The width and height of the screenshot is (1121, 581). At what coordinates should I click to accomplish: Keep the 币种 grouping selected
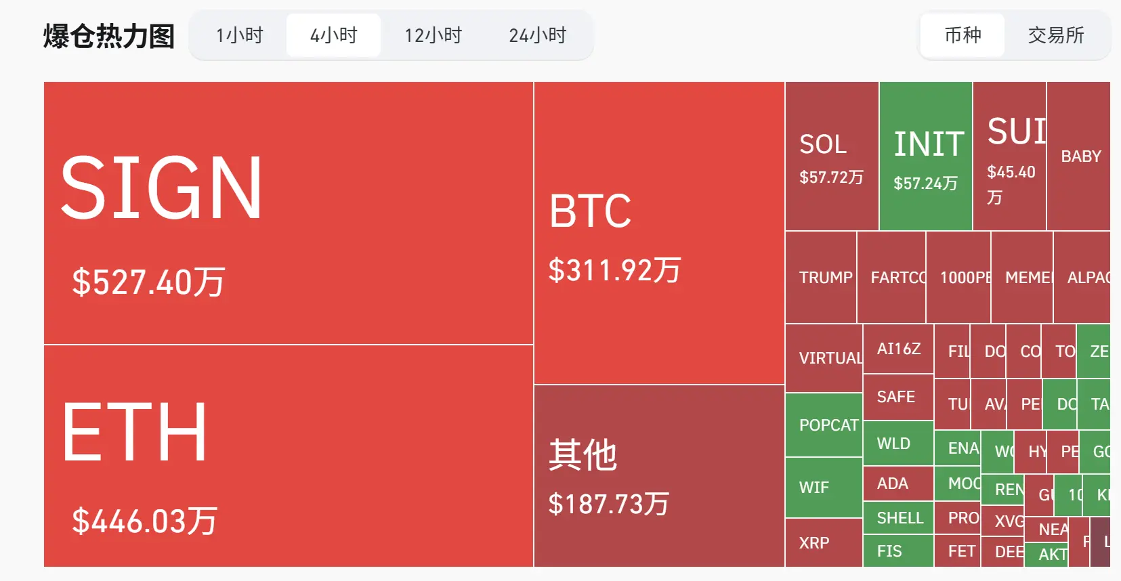[x=962, y=35]
